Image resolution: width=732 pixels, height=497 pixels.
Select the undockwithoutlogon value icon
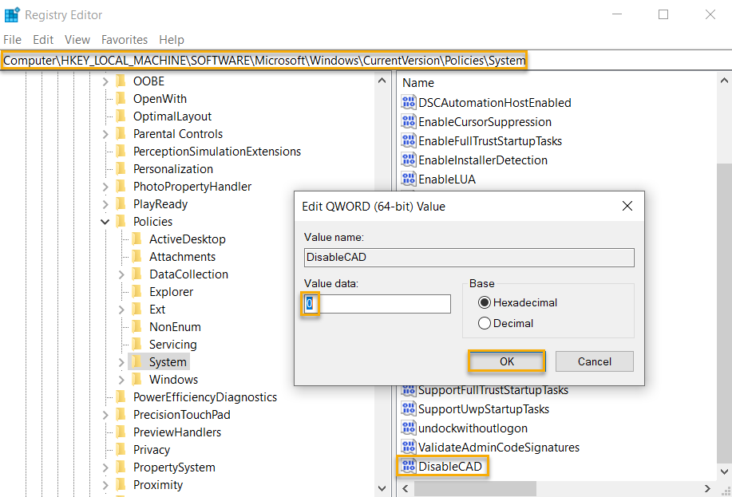click(408, 428)
